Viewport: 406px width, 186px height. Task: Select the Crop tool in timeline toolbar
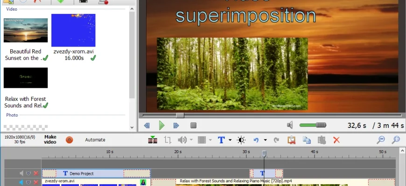pyautogui.click(x=168, y=140)
